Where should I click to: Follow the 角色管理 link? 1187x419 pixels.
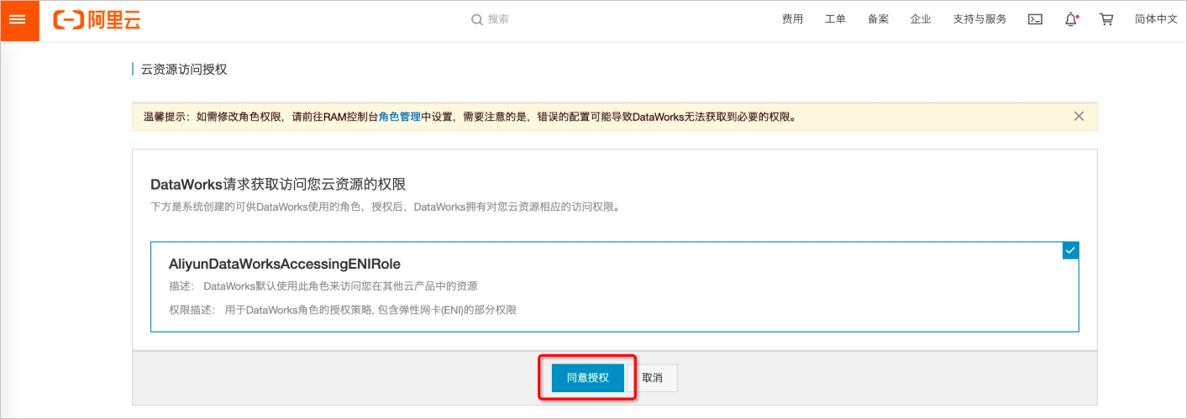coord(400,118)
